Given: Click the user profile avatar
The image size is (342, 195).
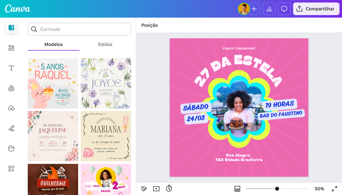Looking at the screenshot, I should 244,9.
